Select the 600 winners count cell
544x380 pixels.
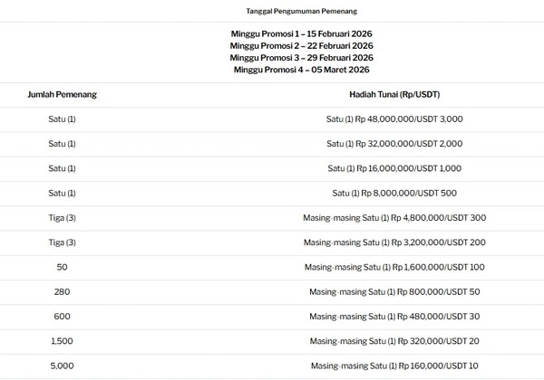[62, 317]
